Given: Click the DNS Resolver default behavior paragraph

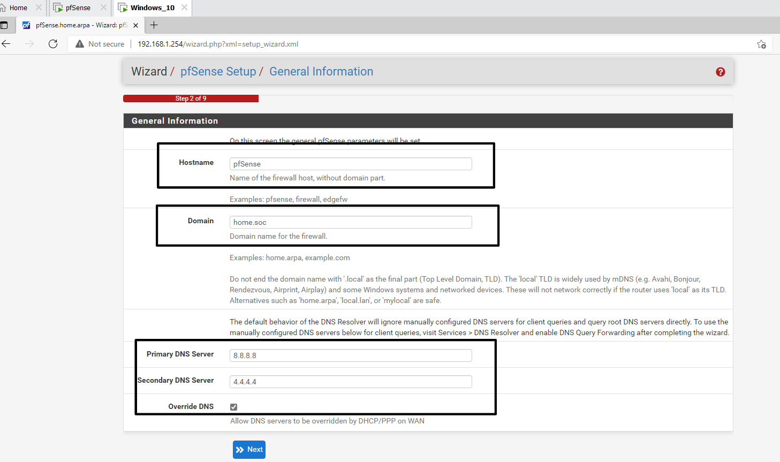Looking at the screenshot, I should pyautogui.click(x=479, y=327).
